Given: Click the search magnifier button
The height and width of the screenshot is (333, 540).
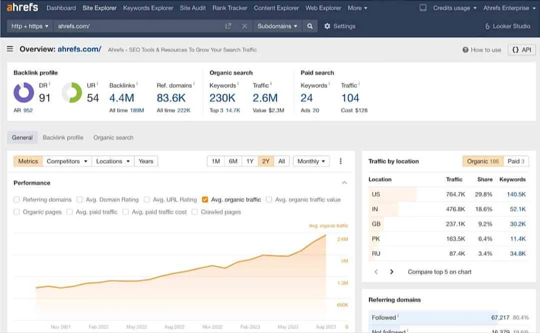Looking at the screenshot, I should click(x=310, y=26).
